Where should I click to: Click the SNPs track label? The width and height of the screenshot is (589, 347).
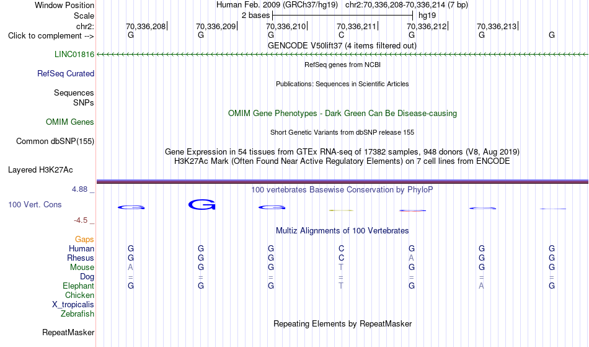tap(84, 102)
